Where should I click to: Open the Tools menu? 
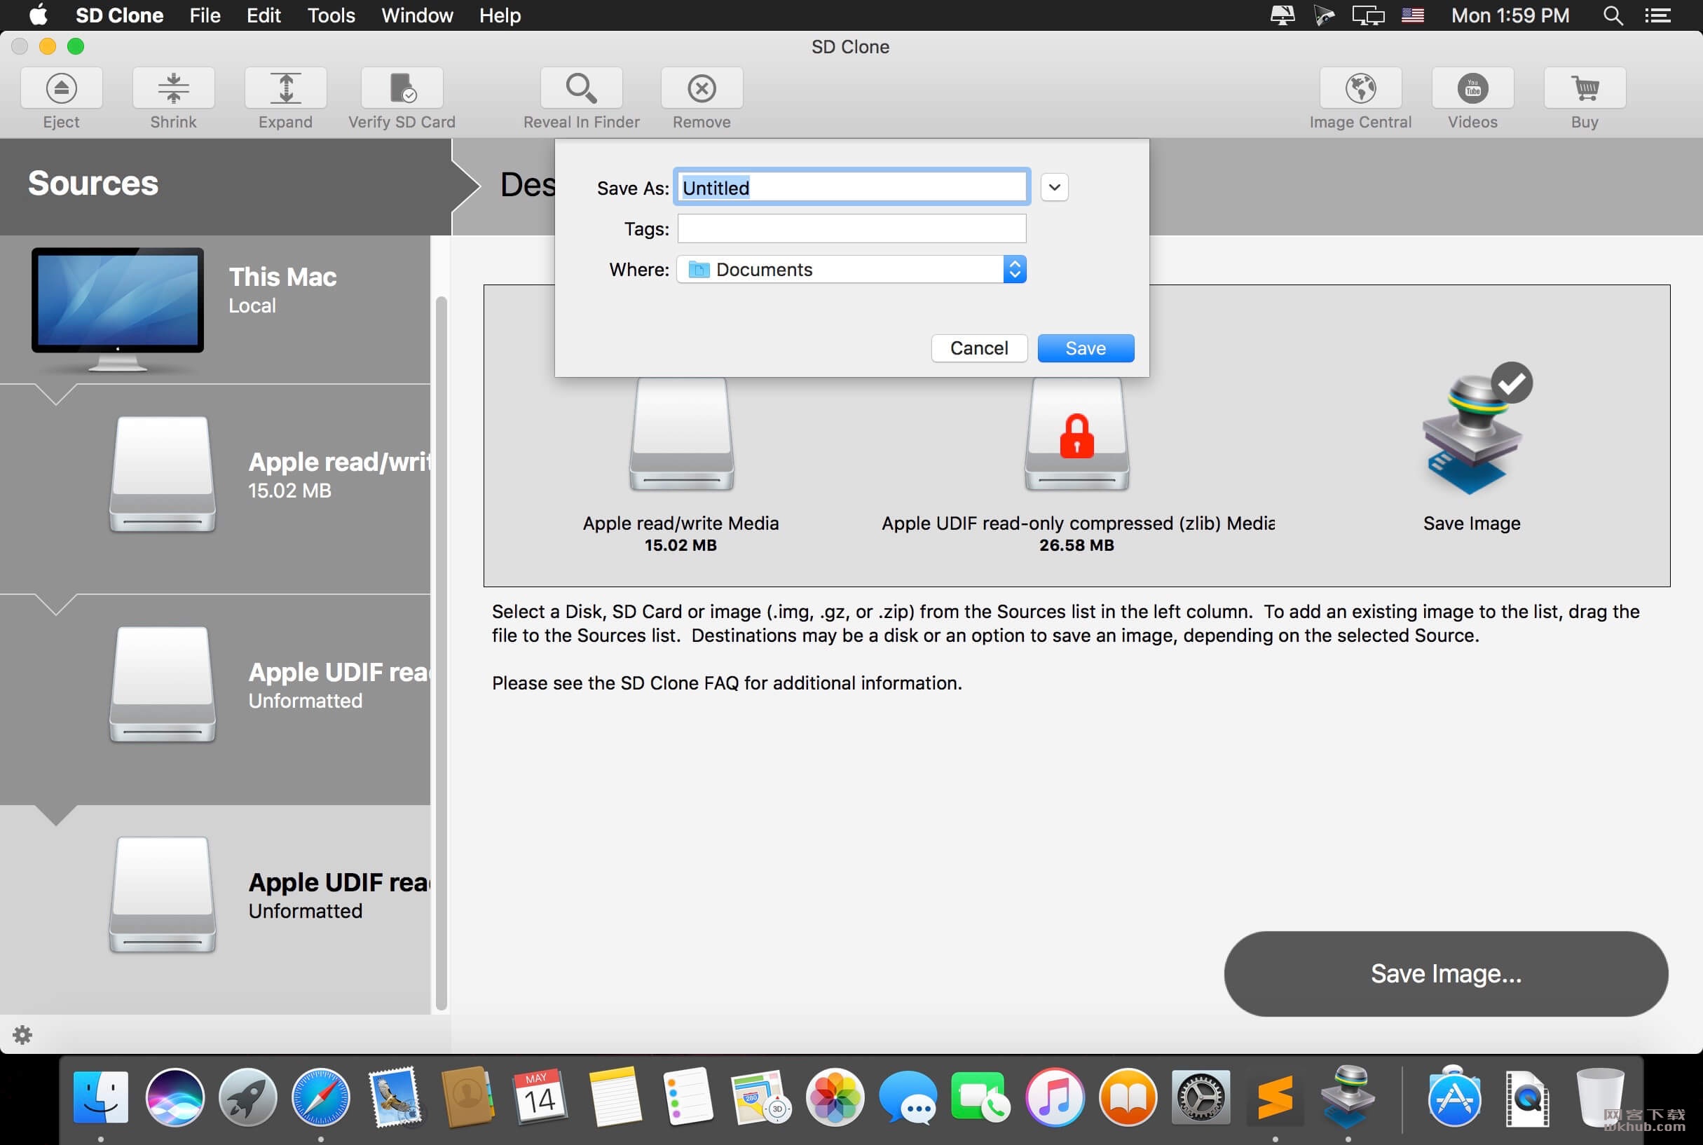[x=331, y=15]
